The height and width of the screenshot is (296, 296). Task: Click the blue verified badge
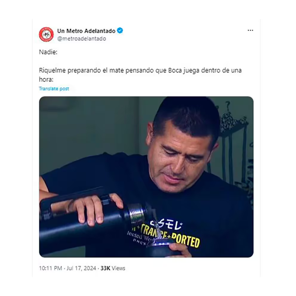pos(120,30)
